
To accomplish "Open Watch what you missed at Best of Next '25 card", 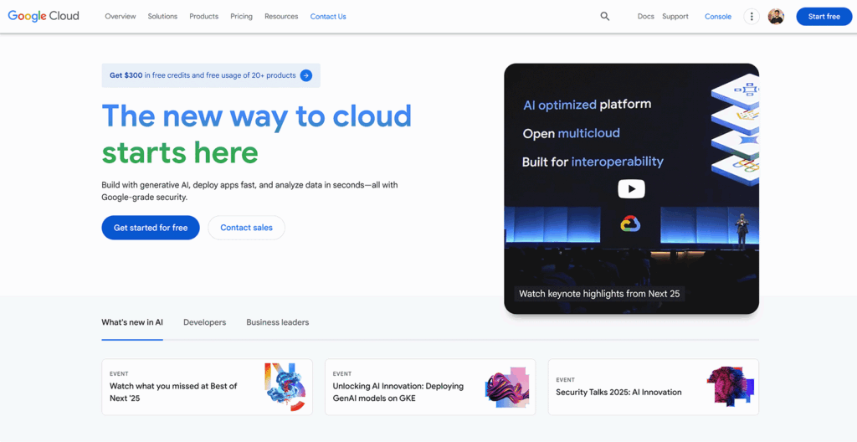I will (x=208, y=387).
